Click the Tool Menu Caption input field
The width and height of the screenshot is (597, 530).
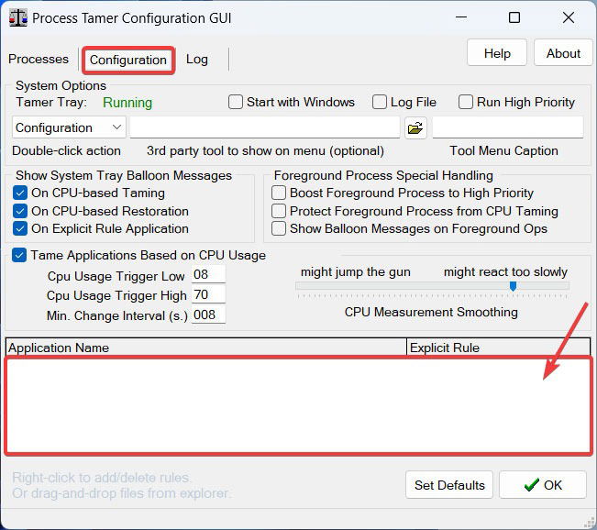click(508, 127)
